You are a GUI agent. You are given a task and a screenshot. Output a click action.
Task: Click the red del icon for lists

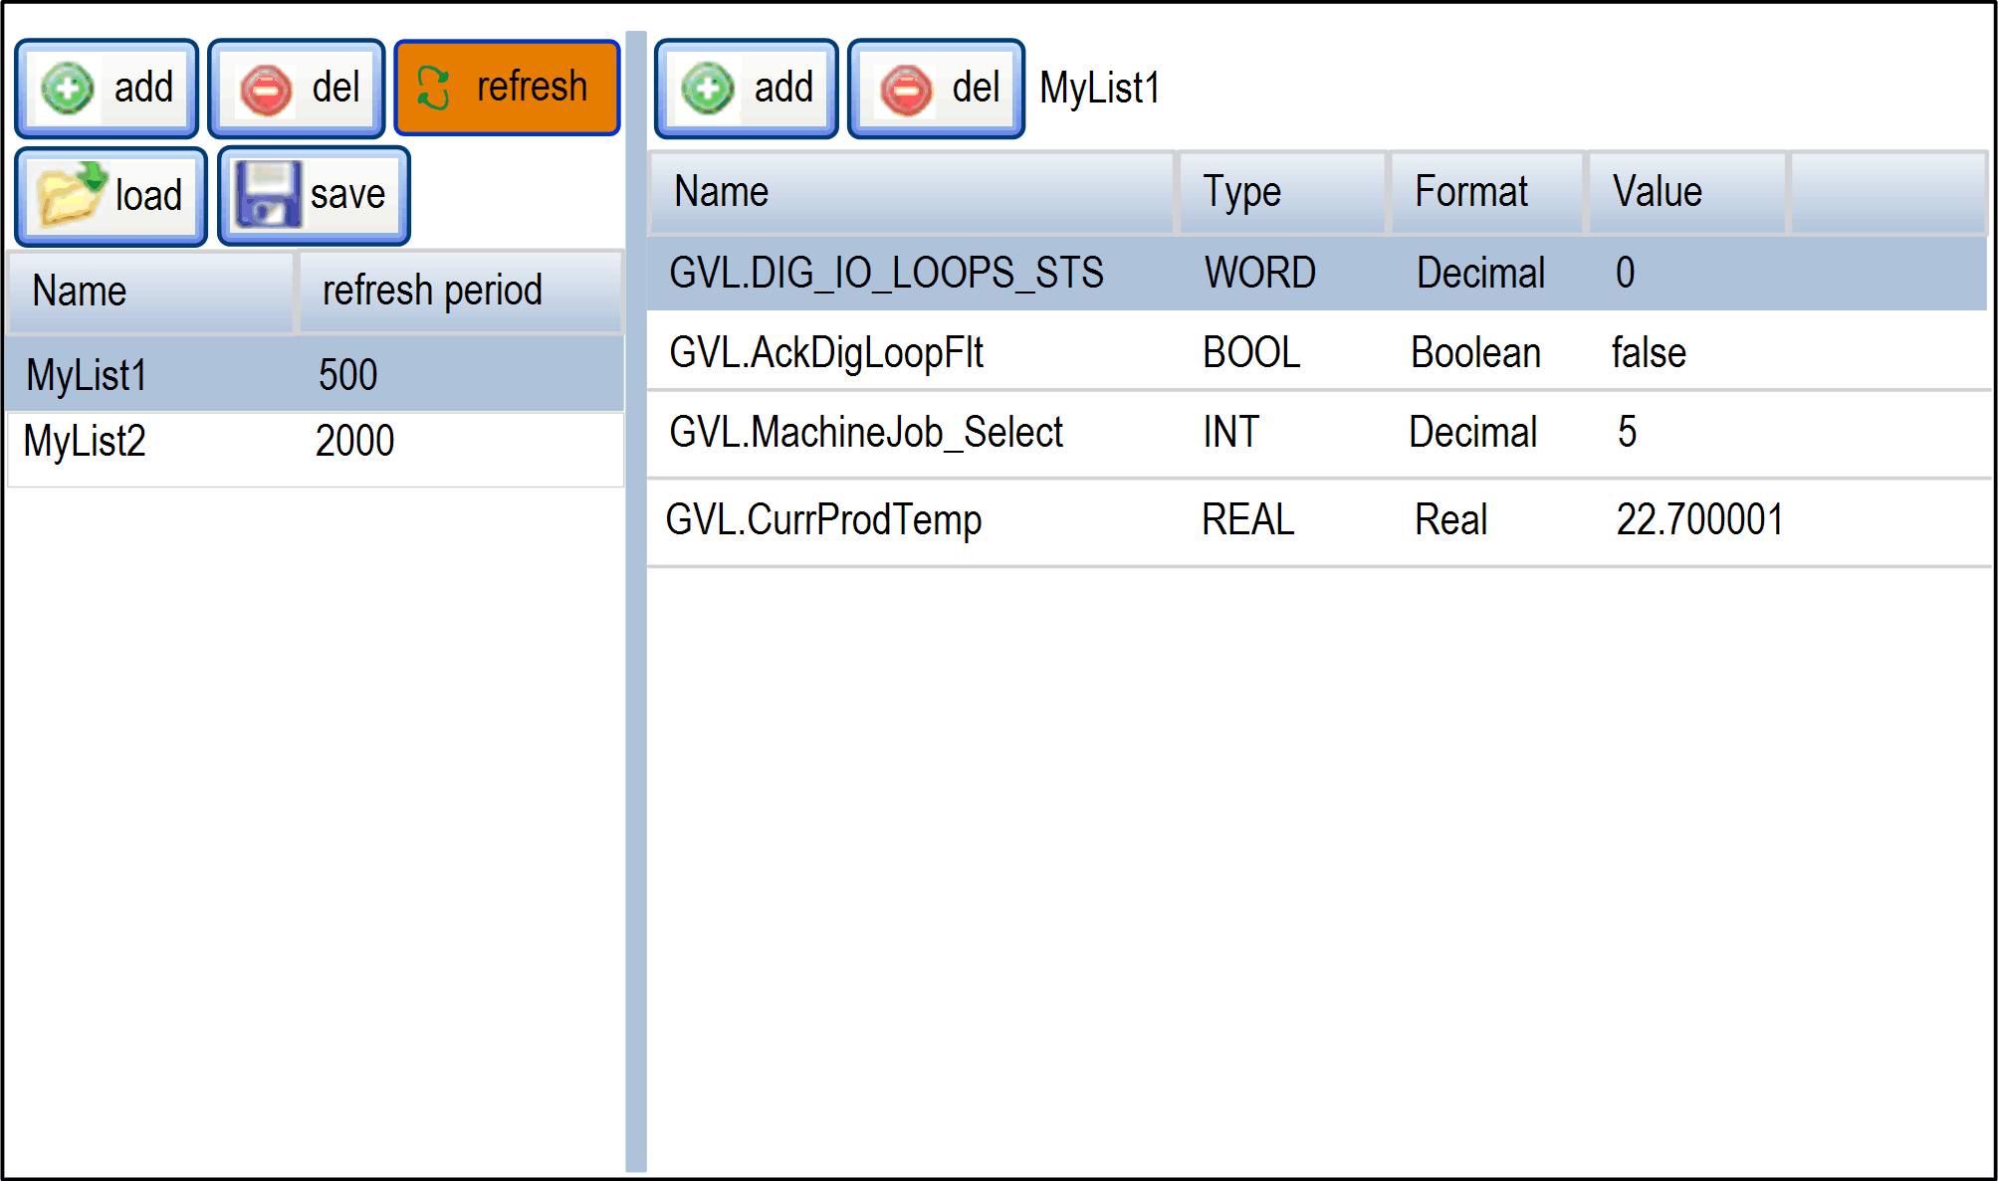[266, 90]
